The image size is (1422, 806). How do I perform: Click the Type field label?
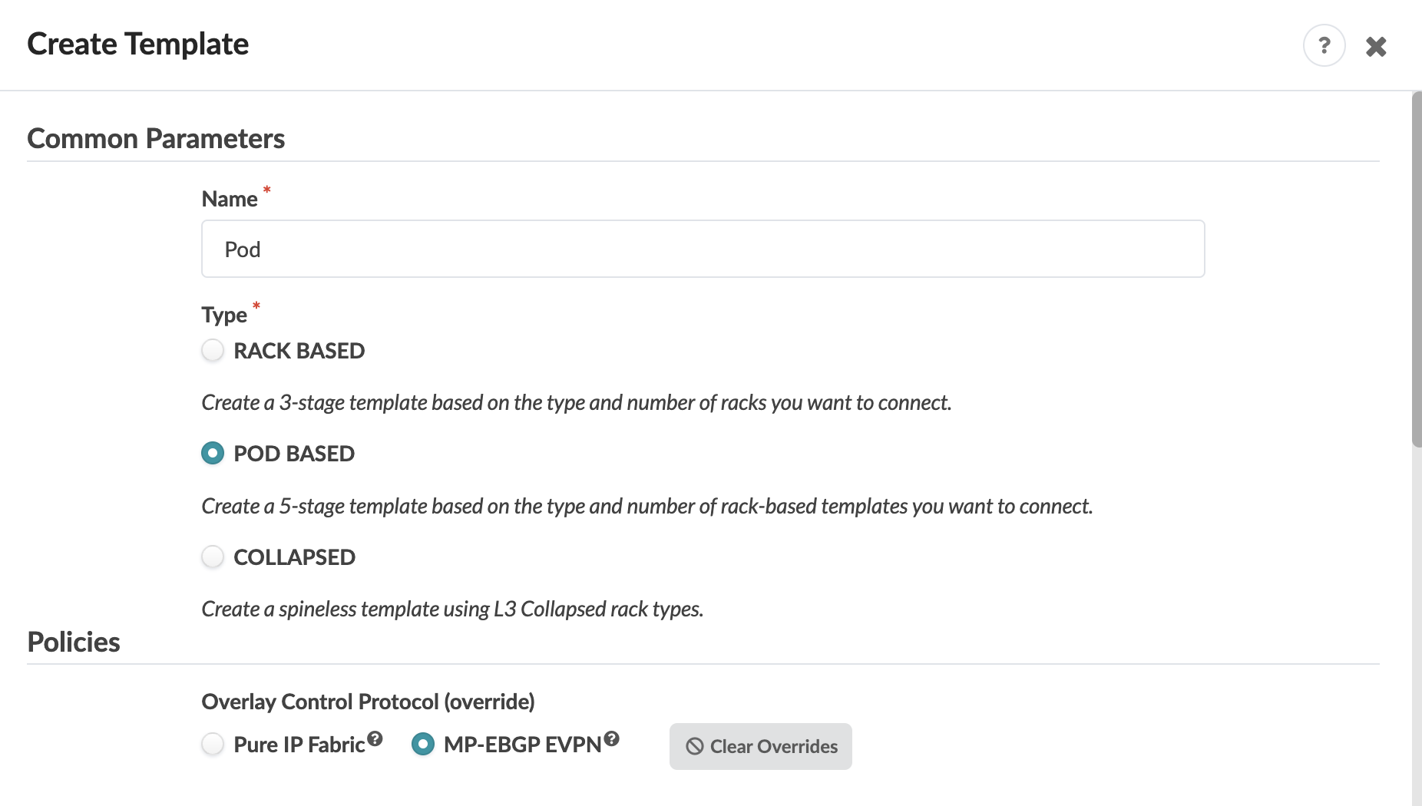(x=224, y=315)
